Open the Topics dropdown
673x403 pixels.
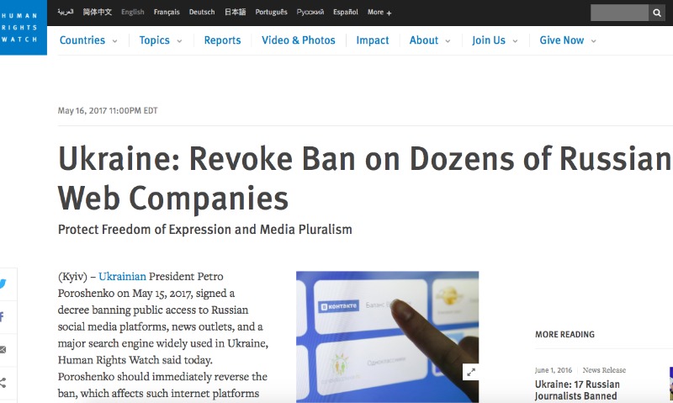160,40
